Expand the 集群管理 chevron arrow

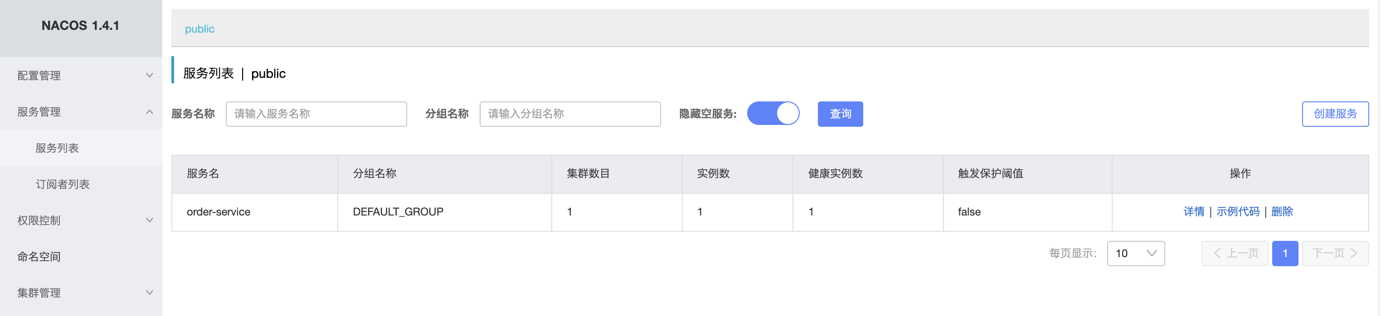click(150, 292)
